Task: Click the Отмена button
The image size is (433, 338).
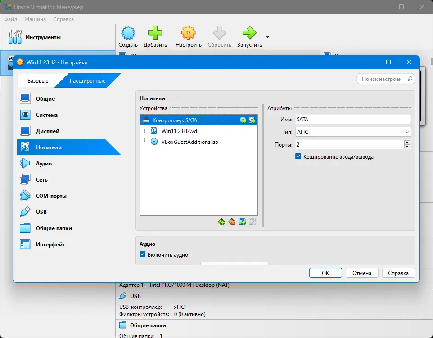Action: tap(361, 273)
